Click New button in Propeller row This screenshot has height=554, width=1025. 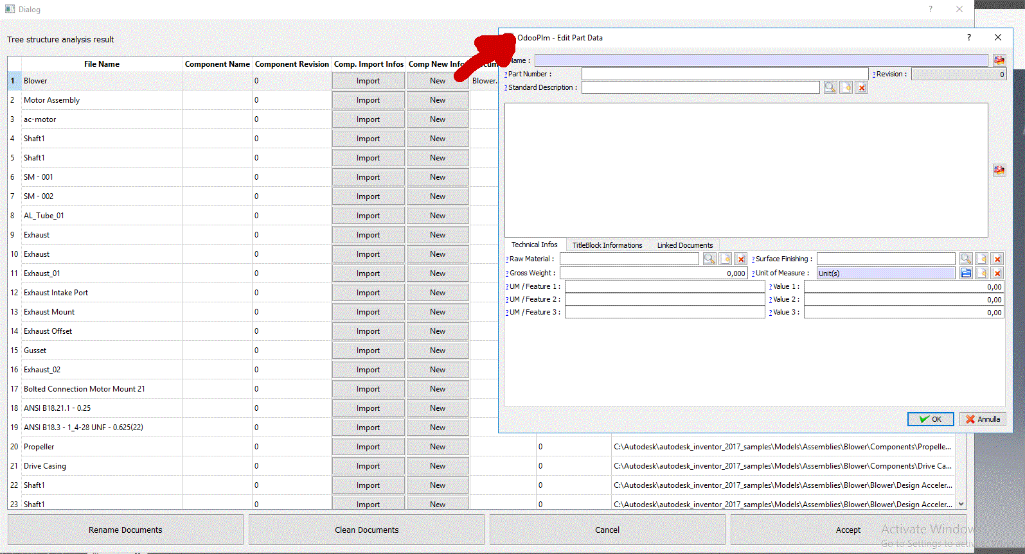tap(438, 447)
